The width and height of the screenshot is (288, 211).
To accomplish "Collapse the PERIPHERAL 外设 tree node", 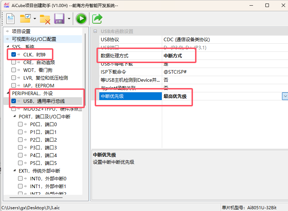I will pos(8,93).
